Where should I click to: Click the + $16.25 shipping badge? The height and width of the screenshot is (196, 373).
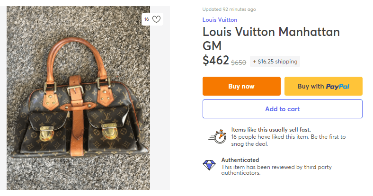click(275, 62)
